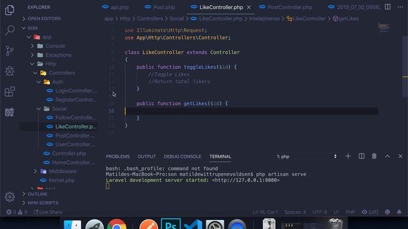Open the Live Share activity bar icon
Image resolution: width=408 pixels, height=229 pixels.
10,112
